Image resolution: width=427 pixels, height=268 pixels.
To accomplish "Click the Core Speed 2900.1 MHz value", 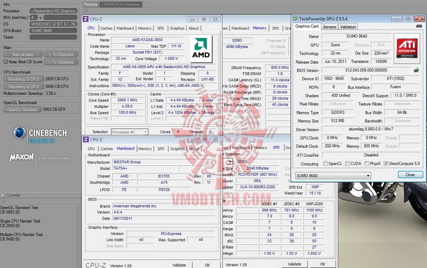I will [x=128, y=100].
